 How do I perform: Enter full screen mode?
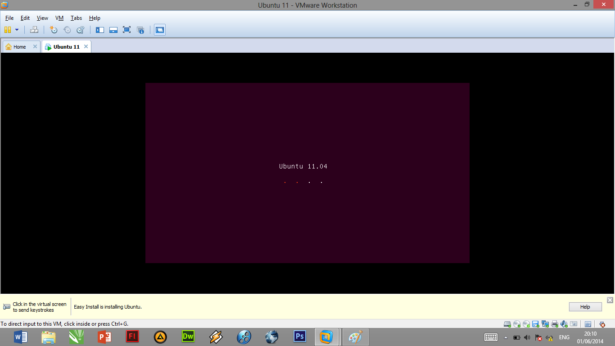coord(127,30)
